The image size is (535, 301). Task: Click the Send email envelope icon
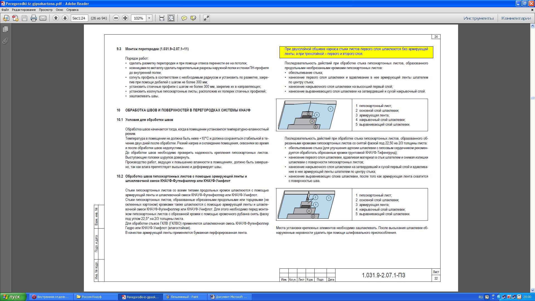pos(43,18)
